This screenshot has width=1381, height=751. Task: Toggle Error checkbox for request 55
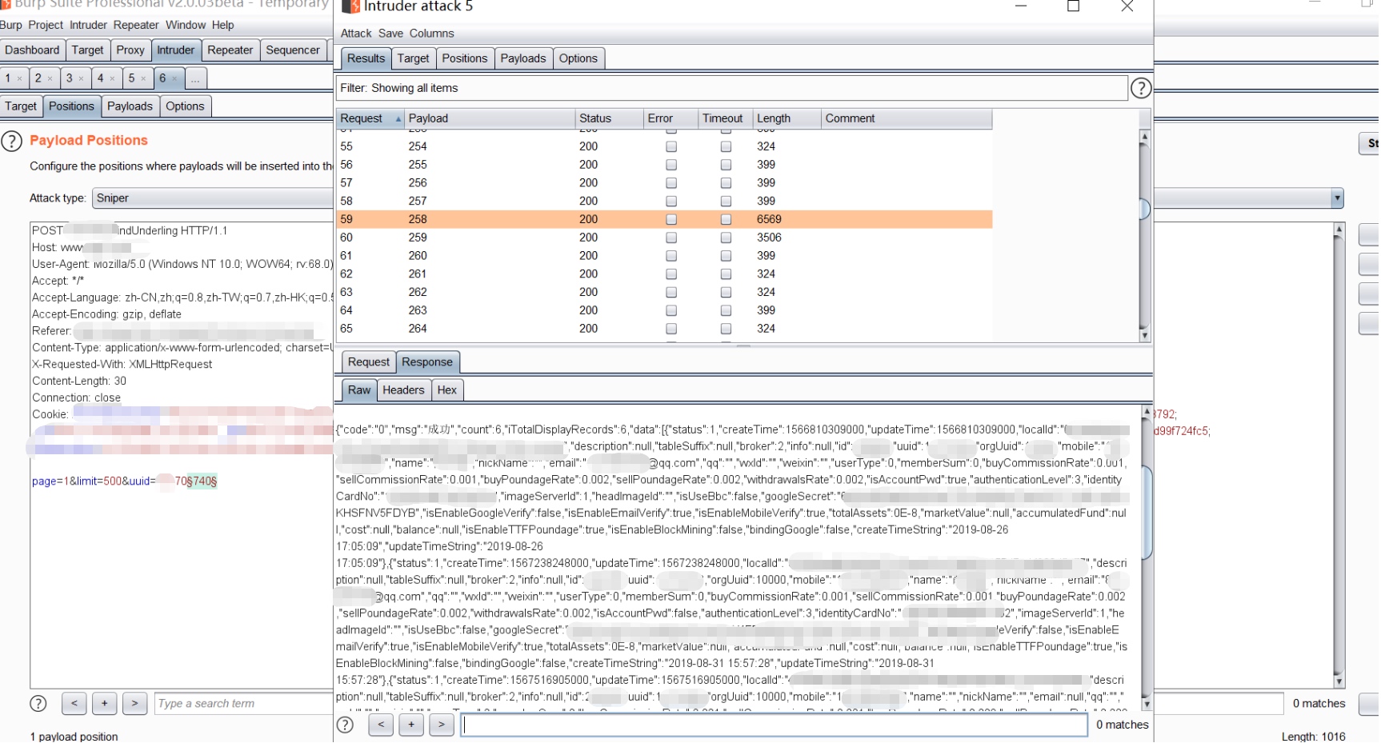tap(671, 146)
